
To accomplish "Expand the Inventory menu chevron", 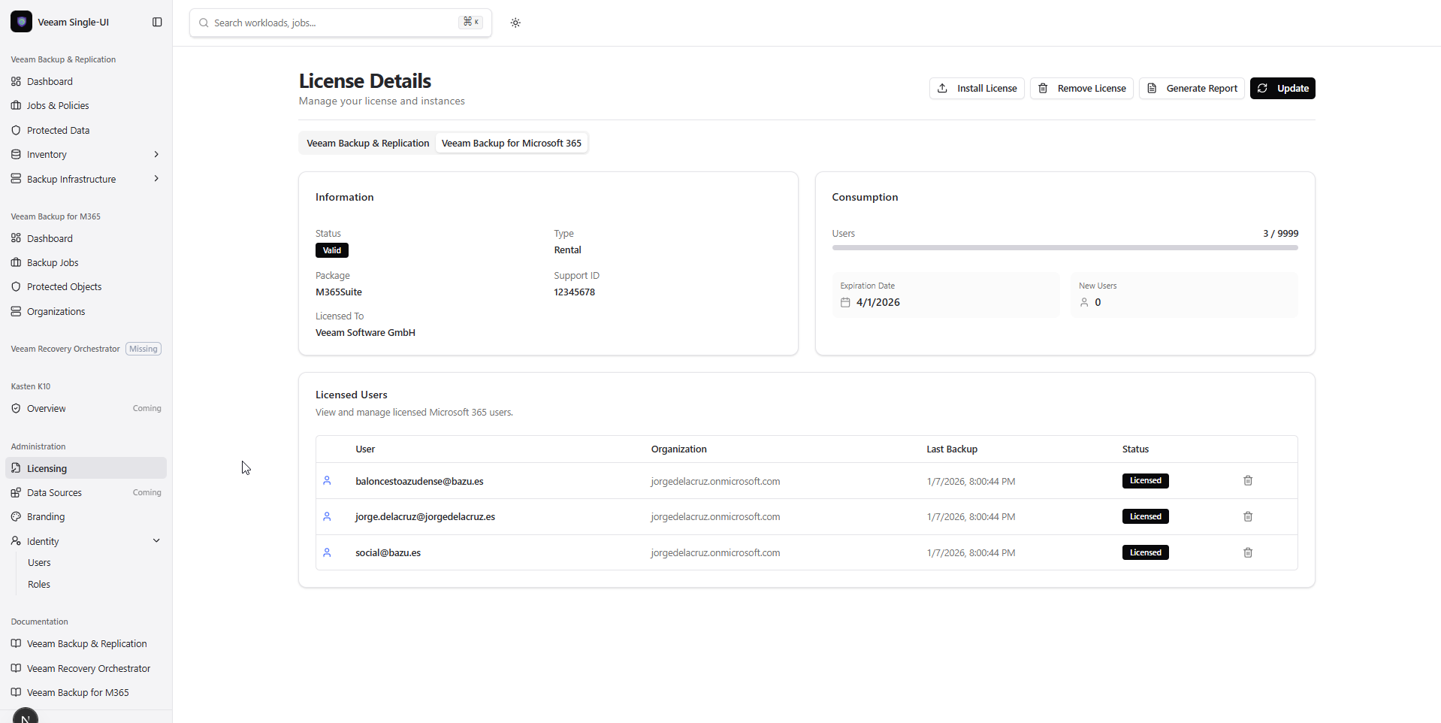I will coord(156,155).
